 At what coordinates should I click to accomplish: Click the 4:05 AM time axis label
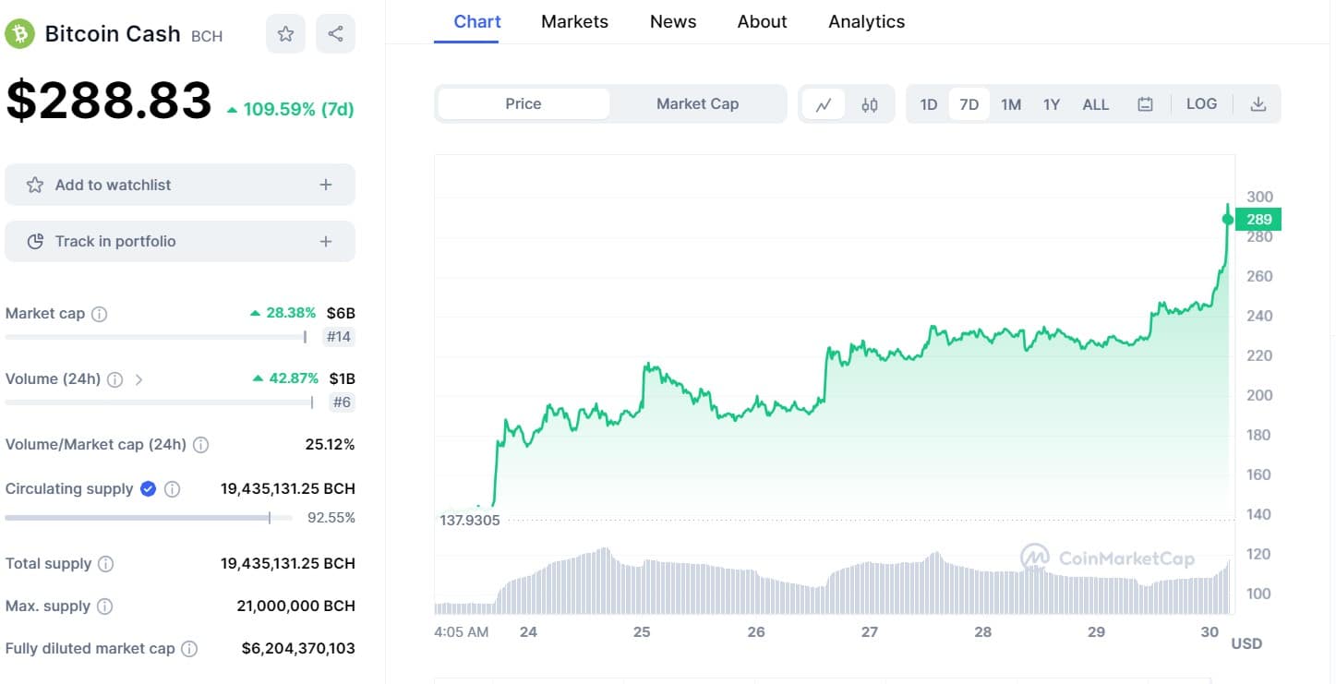pos(461,632)
